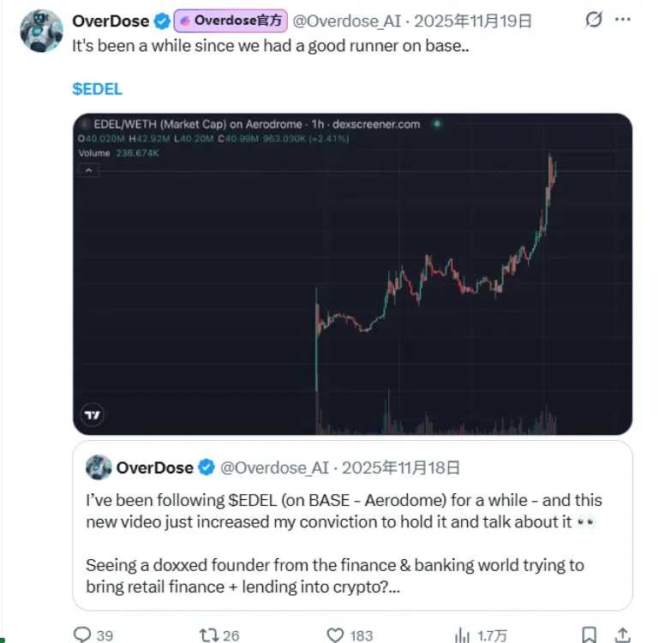Click the reply speech bubble icon
Image resolution: width=665 pixels, height=643 pixels.
point(82,634)
